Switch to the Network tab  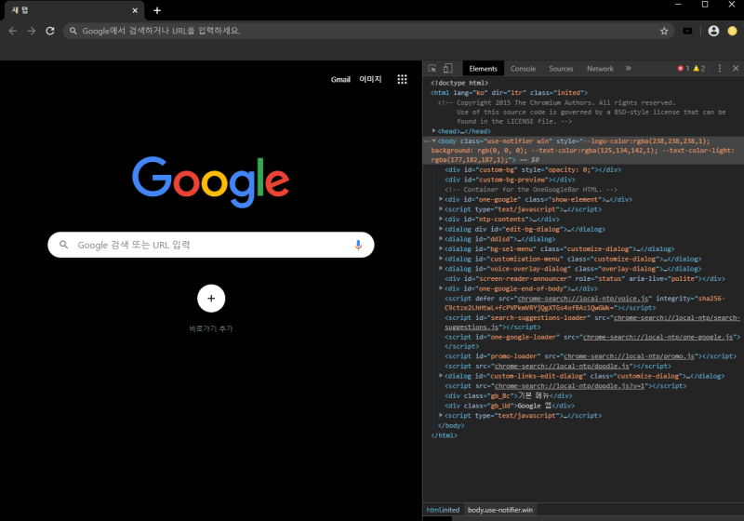[x=600, y=69]
